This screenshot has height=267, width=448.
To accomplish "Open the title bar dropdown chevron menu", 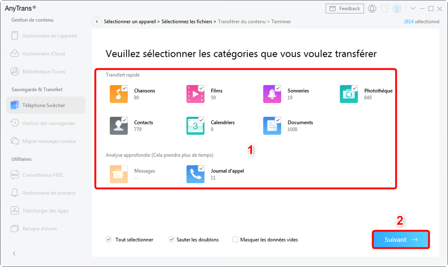I will point(412,9).
